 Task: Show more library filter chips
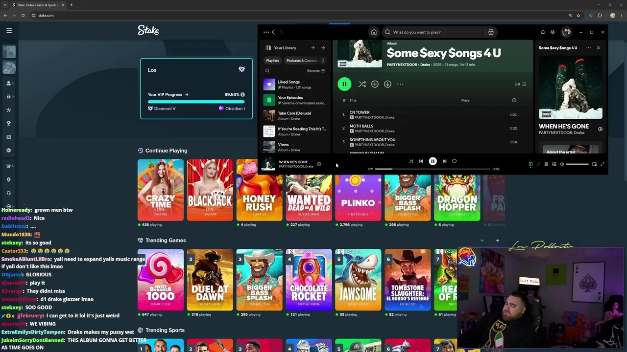[323, 61]
